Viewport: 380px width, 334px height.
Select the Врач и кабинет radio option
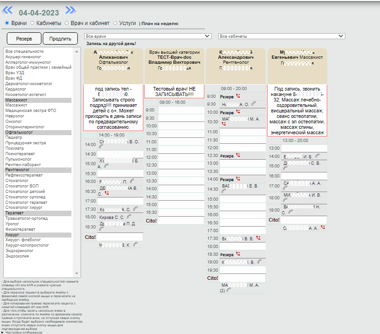(x=67, y=23)
